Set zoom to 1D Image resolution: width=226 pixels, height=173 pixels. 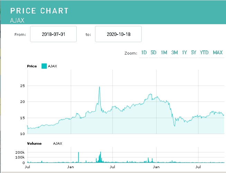click(144, 52)
